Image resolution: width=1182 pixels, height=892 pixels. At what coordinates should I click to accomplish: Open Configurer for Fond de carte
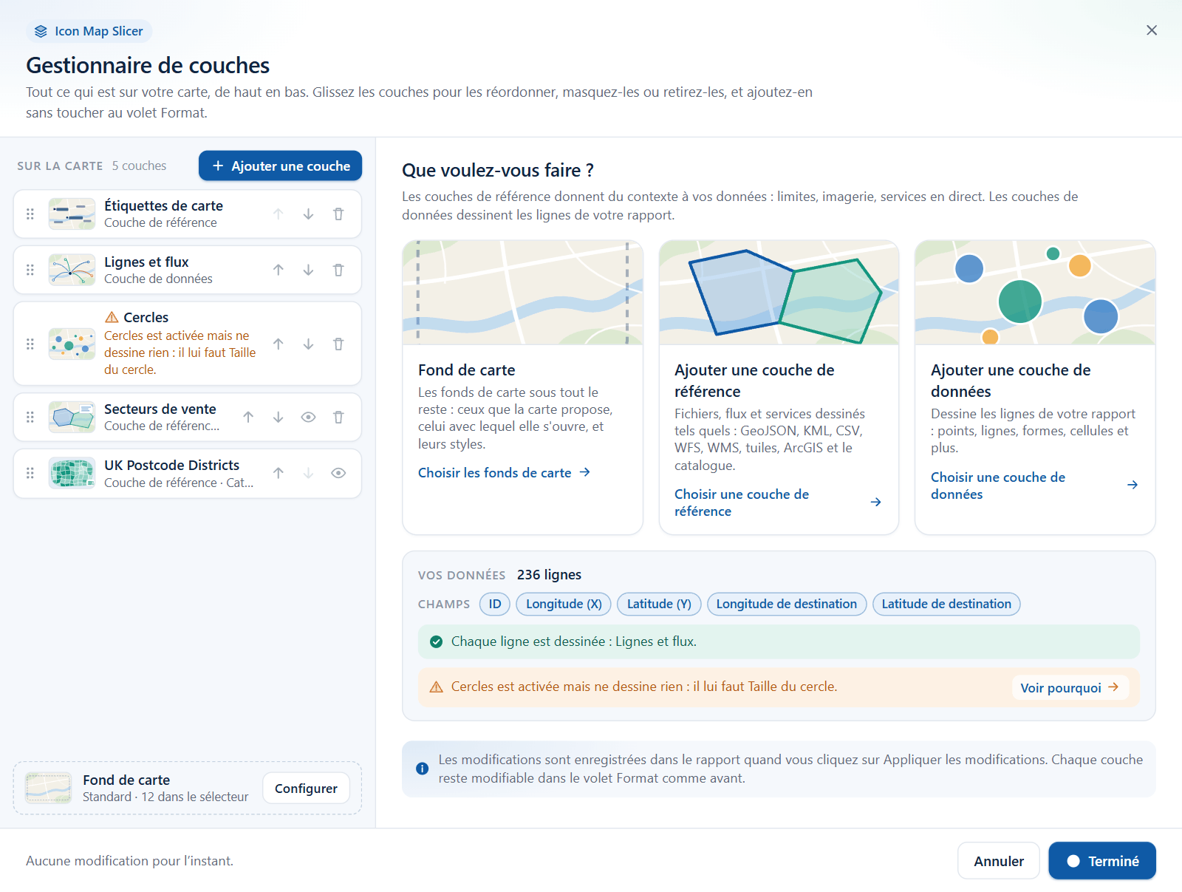coord(306,789)
